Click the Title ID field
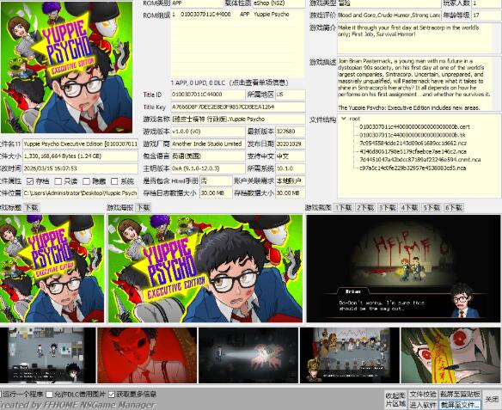 pyautogui.click(x=208, y=95)
